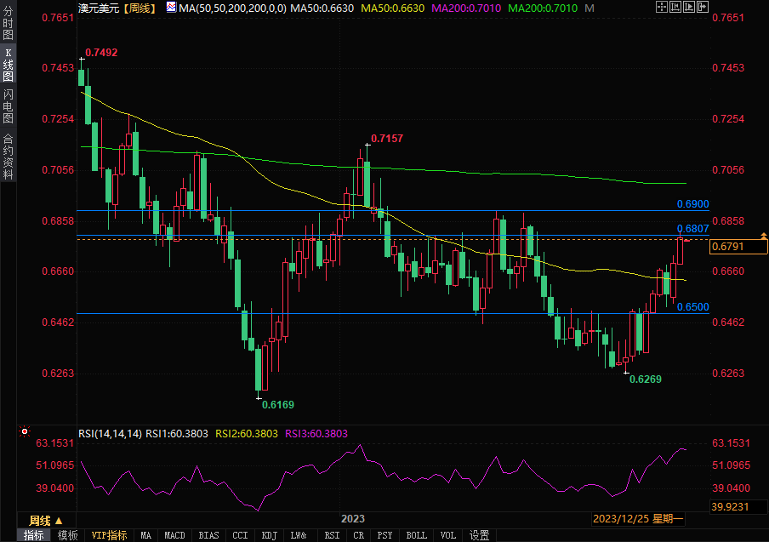
Task: Toggle the BOLL indicator
Action: point(416,535)
